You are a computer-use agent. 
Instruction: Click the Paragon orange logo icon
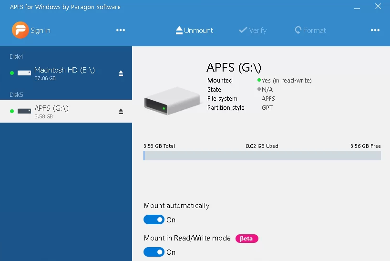[x=20, y=30]
